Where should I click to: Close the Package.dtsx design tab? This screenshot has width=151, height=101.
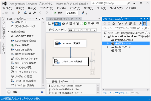[x=80, y=19]
